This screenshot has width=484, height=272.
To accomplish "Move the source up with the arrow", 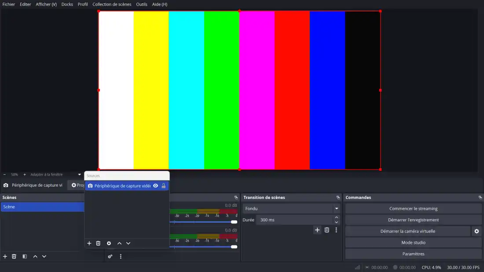I will pyautogui.click(x=119, y=243).
